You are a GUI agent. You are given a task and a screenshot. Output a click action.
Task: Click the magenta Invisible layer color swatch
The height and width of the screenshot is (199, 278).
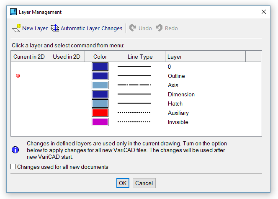pos(100,122)
